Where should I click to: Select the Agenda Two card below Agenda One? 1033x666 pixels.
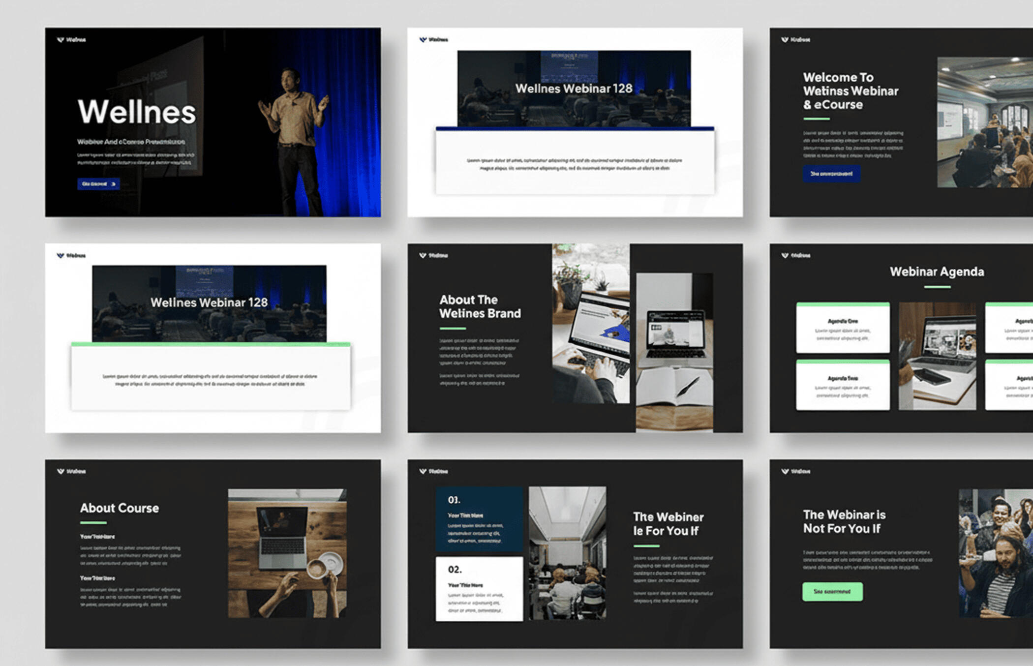(843, 385)
